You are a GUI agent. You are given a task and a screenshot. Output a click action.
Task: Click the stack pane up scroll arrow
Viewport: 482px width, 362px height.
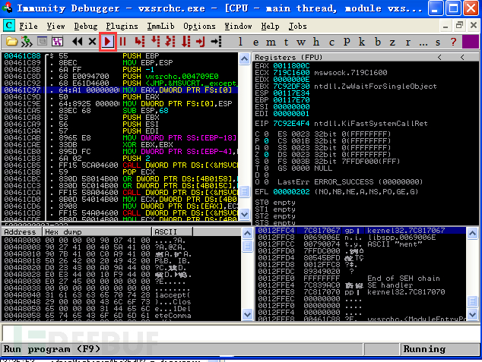[x=472, y=234]
